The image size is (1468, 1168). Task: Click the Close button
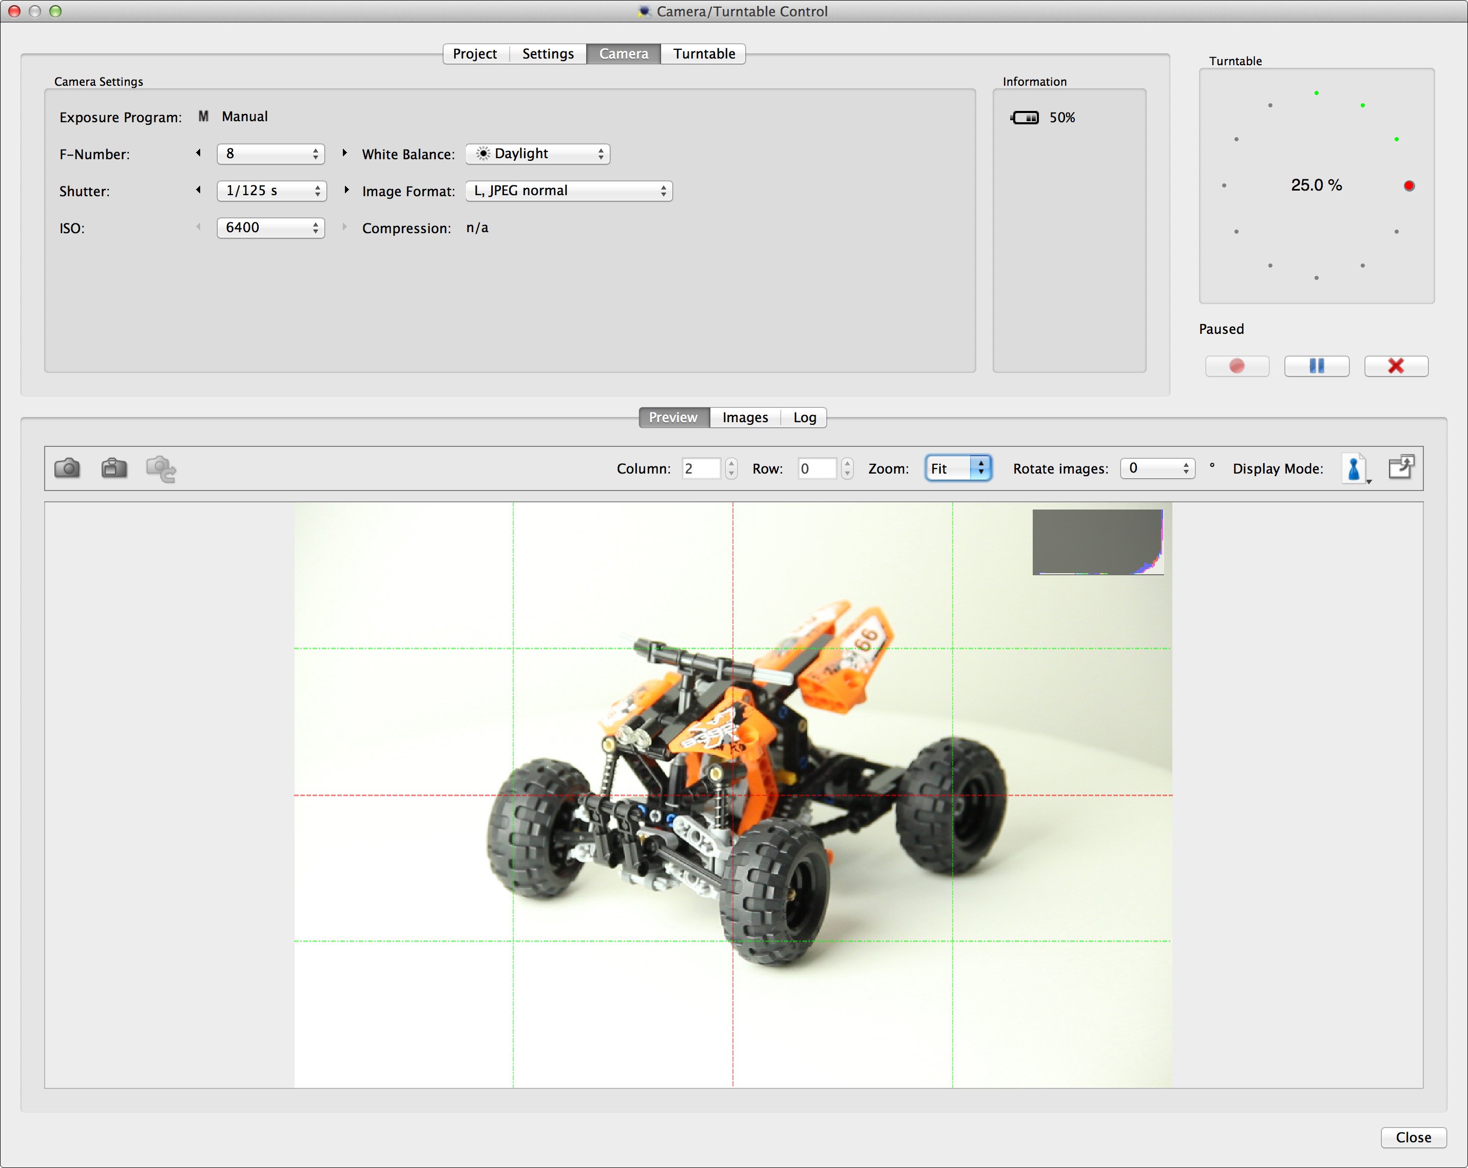[1413, 1137]
